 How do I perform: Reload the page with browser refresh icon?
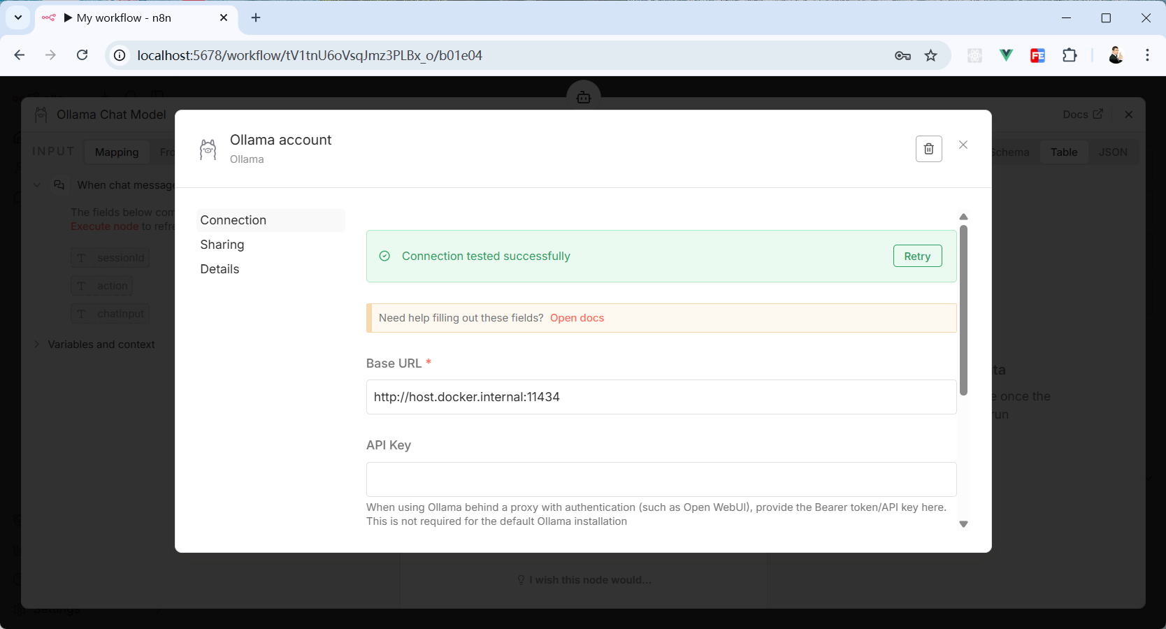82,55
